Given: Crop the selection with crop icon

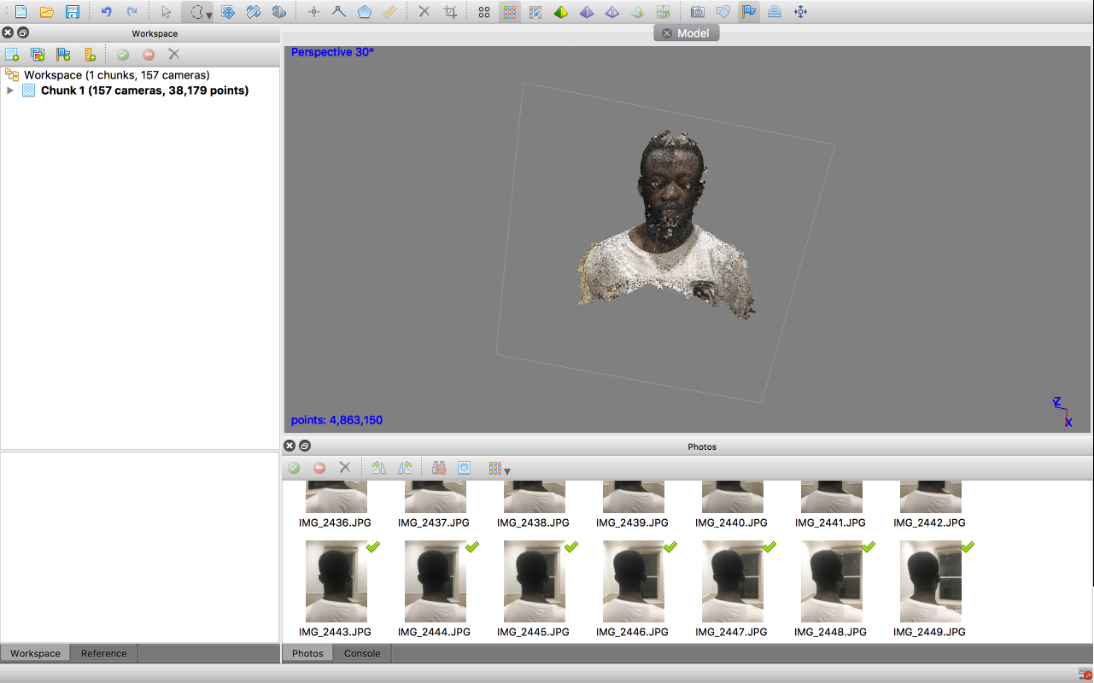Looking at the screenshot, I should click(x=450, y=12).
